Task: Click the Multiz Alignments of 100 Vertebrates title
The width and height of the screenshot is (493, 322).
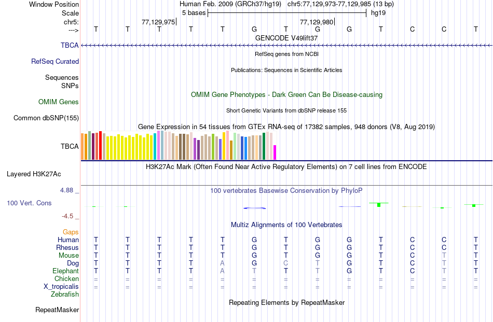Action: [286, 225]
